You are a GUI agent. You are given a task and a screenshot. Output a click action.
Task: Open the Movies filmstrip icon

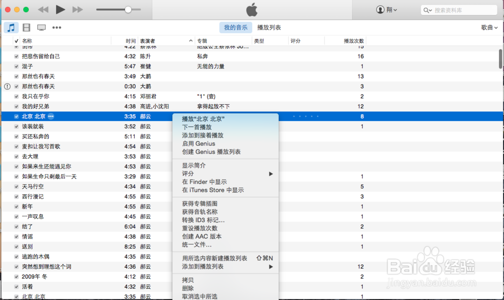pyautogui.click(x=26, y=27)
